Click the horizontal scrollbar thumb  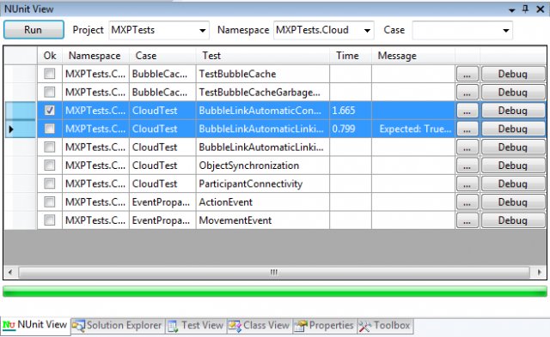[x=274, y=272]
